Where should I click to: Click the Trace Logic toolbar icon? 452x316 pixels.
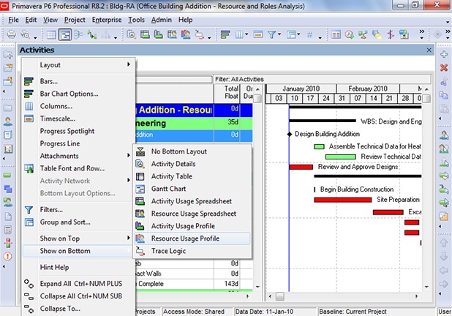(x=199, y=35)
